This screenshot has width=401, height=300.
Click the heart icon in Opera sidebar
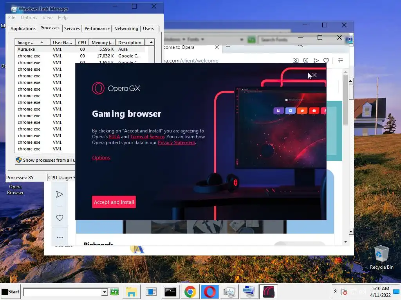coord(60,218)
